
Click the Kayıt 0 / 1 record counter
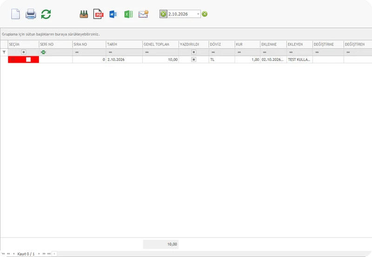26,254
